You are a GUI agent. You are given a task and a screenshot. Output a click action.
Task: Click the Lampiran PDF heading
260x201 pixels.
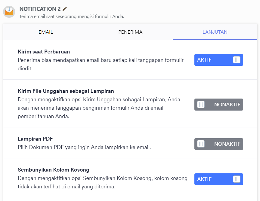(35, 139)
